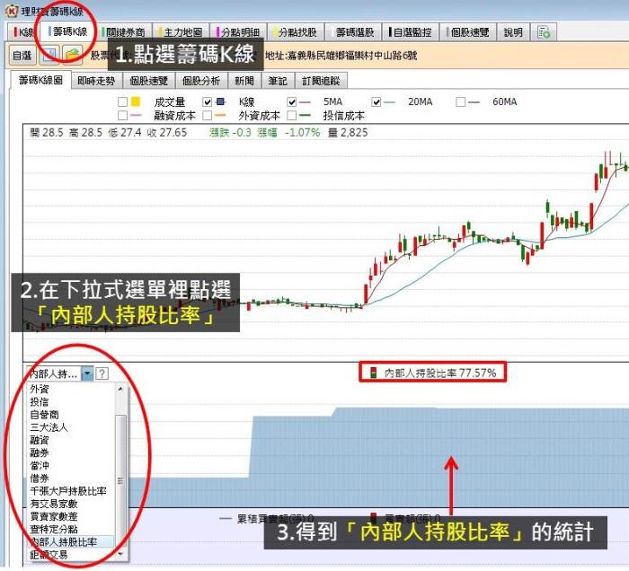Click the 自選 button
Viewport: 629px width, 571px height.
click(22, 56)
